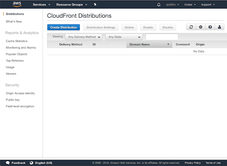This screenshot has width=227, height=166.
Task: Open Monitoring and Alarms
Action: (21, 48)
